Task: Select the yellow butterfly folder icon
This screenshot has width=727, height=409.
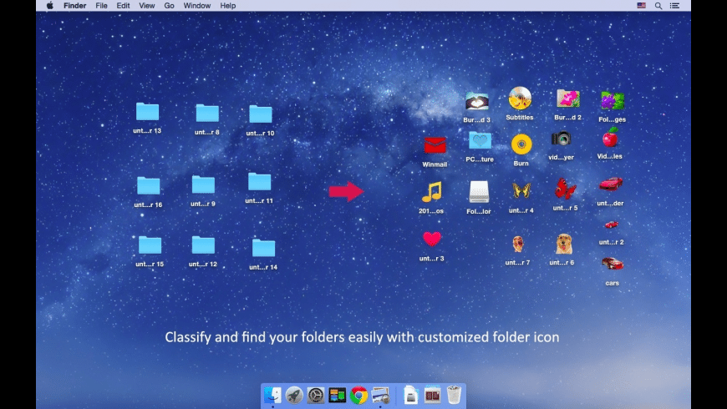Action: pos(521,190)
